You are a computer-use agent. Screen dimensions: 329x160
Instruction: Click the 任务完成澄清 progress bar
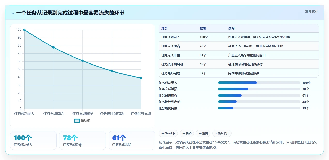coord(259,89)
